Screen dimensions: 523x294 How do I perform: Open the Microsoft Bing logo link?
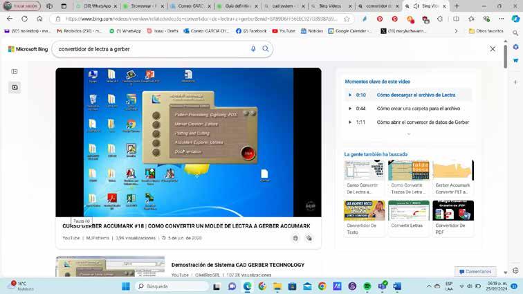[x=28, y=49]
